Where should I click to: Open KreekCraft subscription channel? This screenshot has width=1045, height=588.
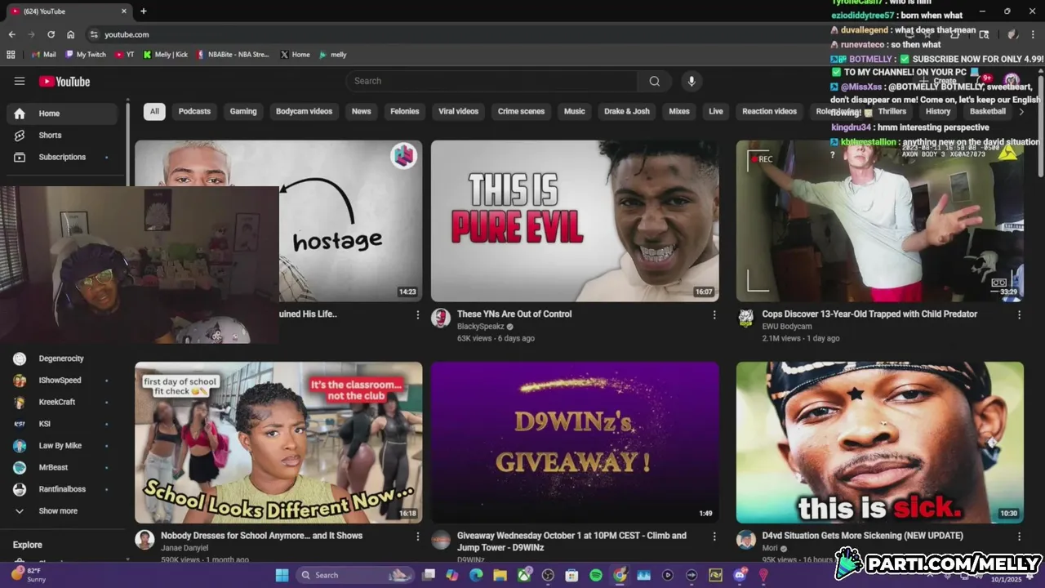tap(62, 402)
